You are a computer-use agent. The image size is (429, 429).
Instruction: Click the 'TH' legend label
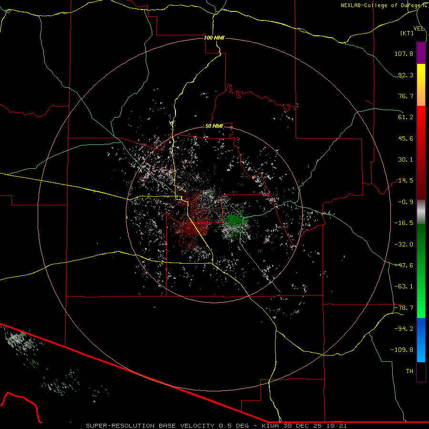(x=409, y=371)
